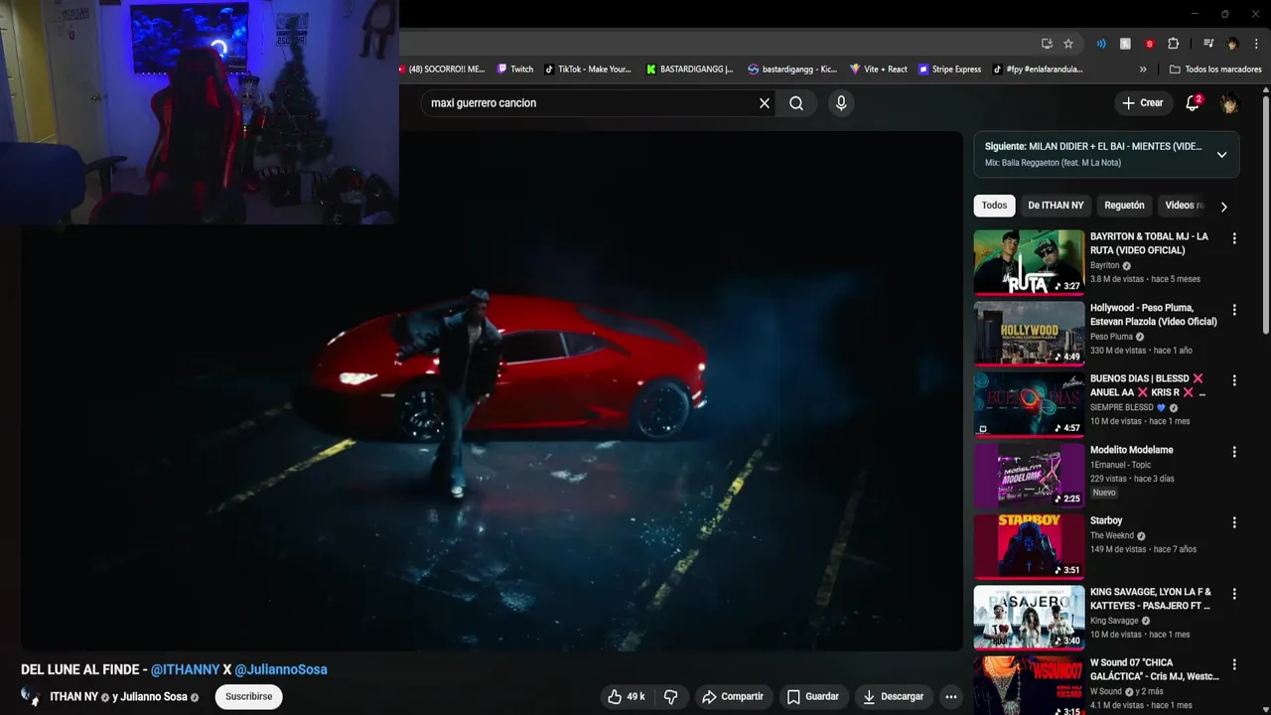Screen dimensions: 1271x715
Task: Dislike the video with thumbs down
Action: tap(671, 697)
